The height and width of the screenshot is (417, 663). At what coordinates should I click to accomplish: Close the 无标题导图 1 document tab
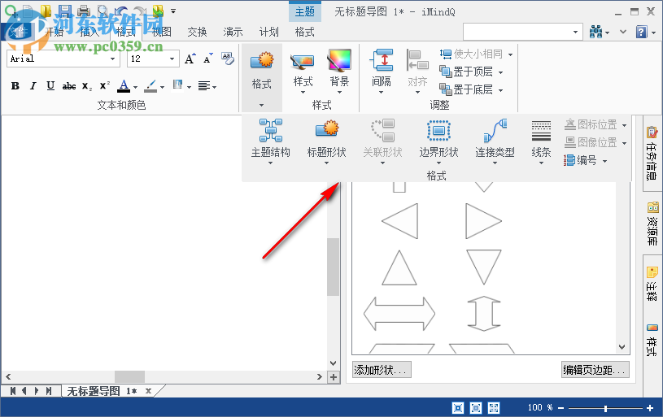(148, 391)
